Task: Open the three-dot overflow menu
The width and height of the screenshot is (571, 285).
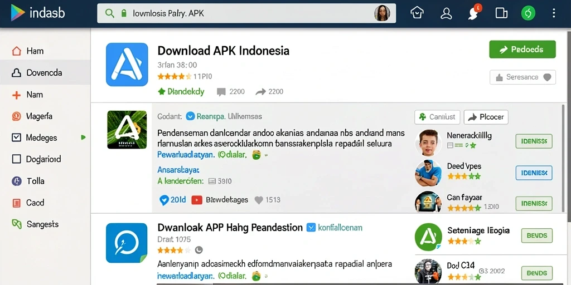Action: coord(554,13)
